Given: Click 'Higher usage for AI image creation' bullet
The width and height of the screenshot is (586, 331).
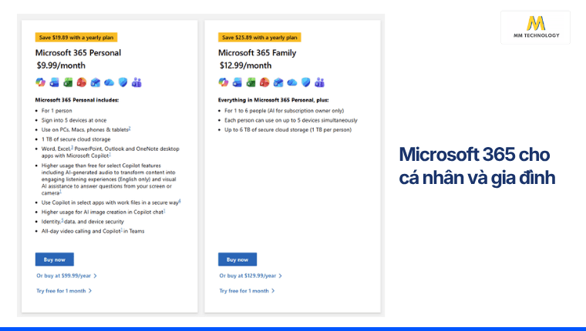Looking at the screenshot, I should point(103,212).
